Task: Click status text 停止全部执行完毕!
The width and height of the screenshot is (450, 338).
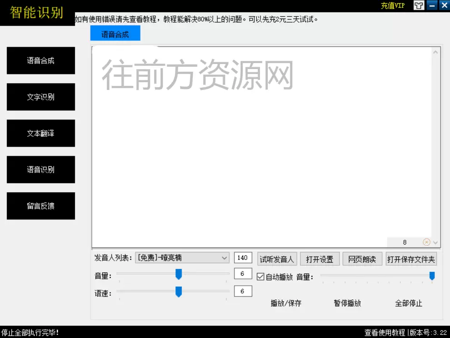Action: coord(30,333)
